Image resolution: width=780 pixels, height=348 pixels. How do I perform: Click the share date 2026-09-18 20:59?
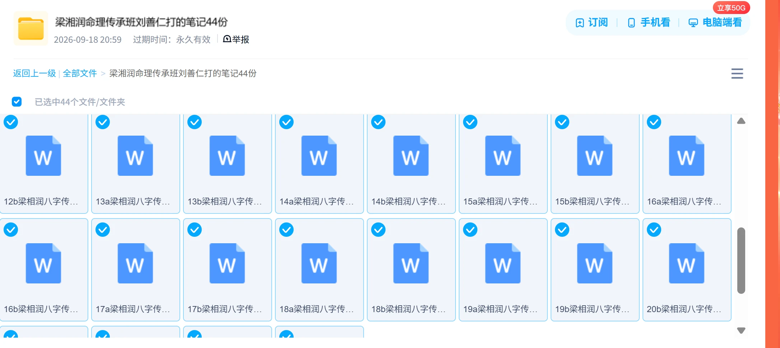click(88, 39)
